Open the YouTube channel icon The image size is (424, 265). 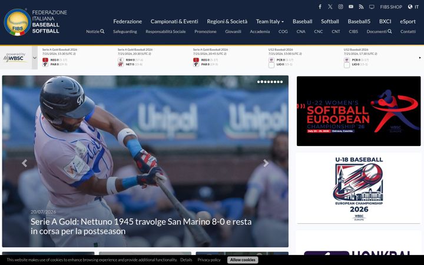point(351,6)
